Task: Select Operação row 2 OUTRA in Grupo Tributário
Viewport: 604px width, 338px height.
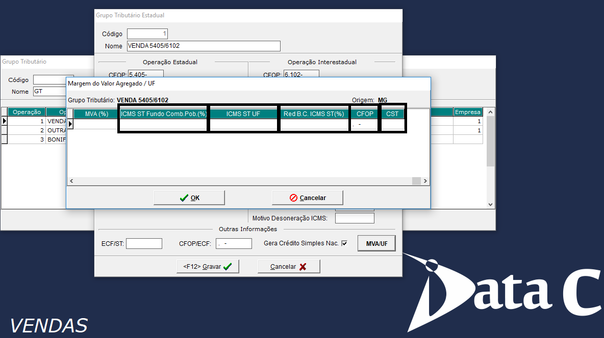Action: coord(27,130)
